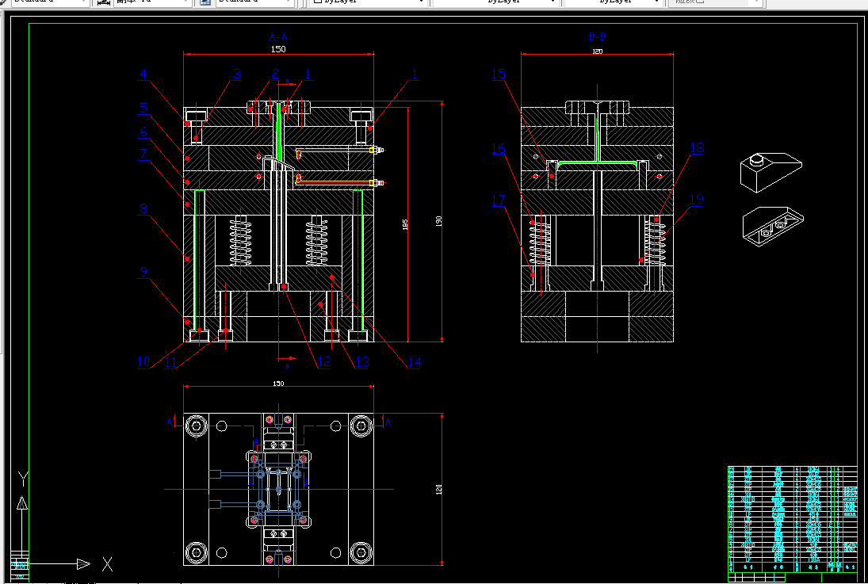
Task: Pick part balloon number 6
Action: coord(143,132)
